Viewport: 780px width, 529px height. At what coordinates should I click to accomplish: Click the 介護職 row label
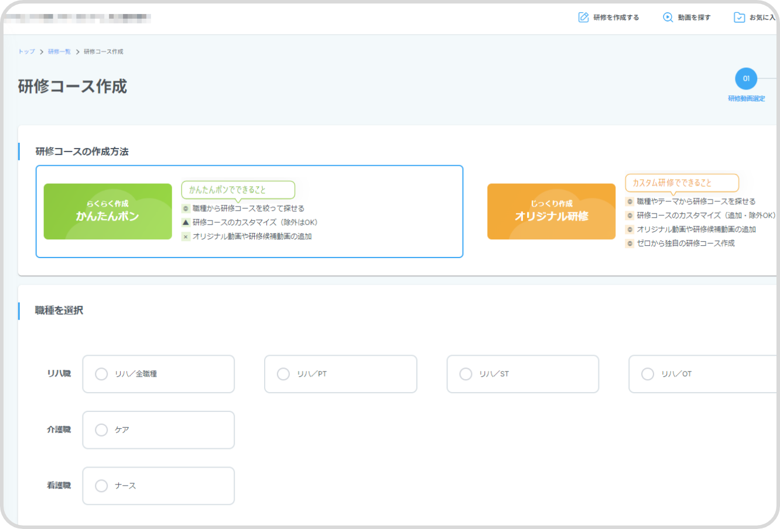(x=59, y=430)
